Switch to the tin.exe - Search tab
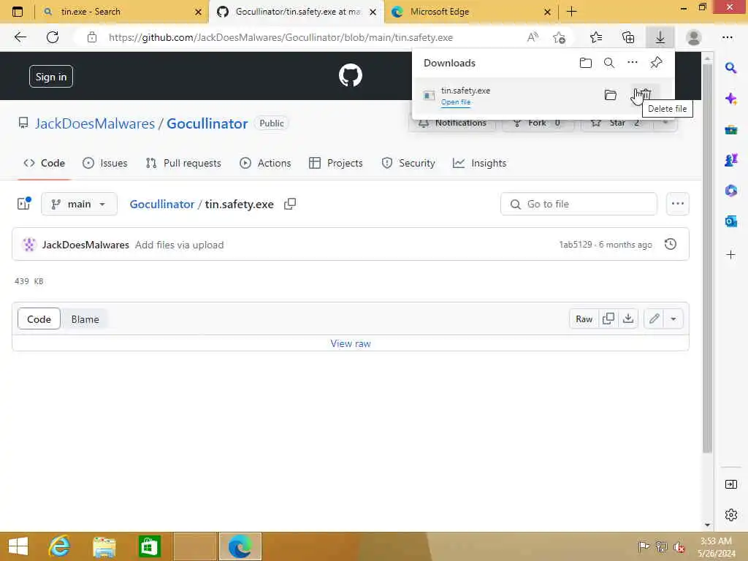748x561 pixels. point(122,12)
